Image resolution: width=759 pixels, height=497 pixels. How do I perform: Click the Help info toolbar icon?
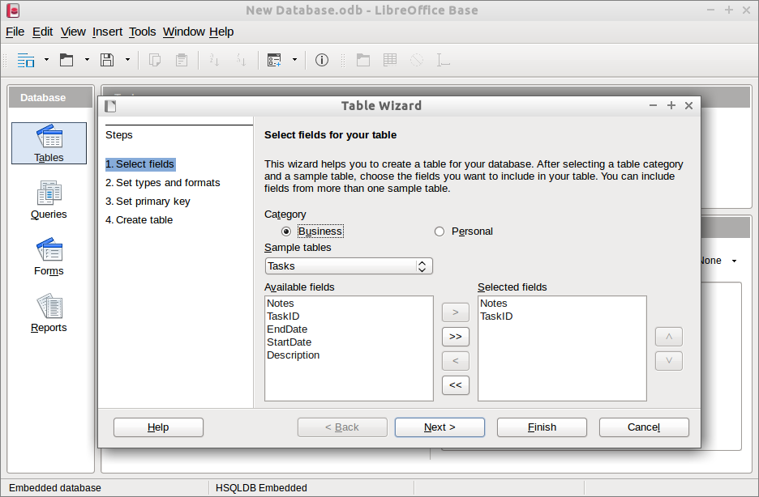click(x=322, y=60)
